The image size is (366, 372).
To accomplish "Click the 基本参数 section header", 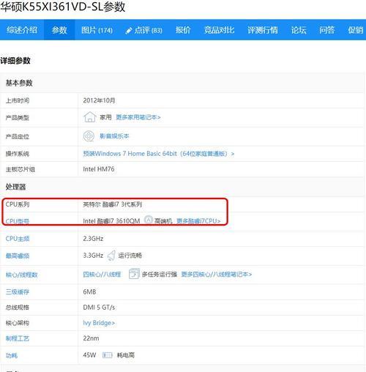I will [19, 83].
